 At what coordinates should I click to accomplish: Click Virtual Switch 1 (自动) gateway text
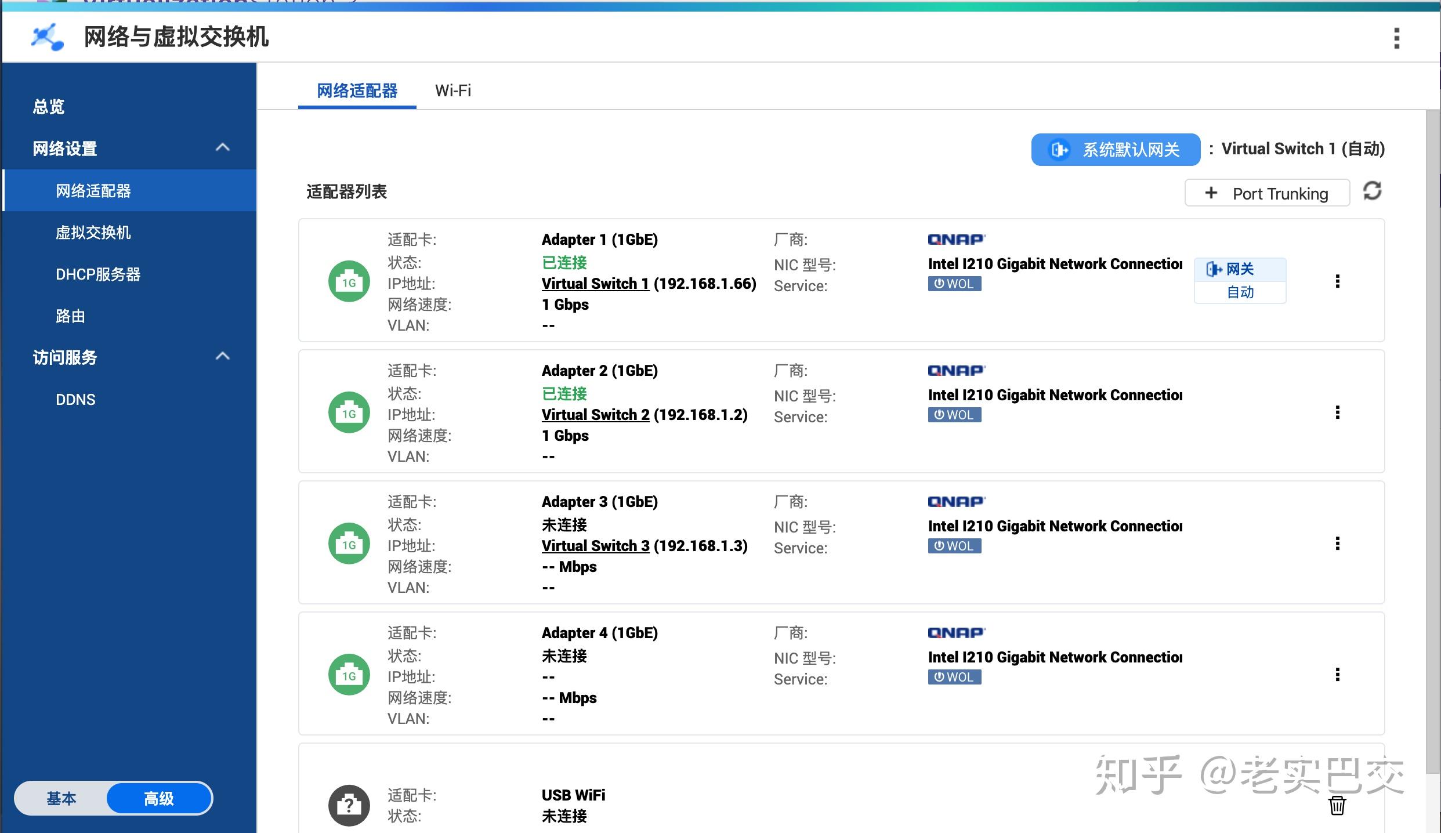coord(1303,149)
